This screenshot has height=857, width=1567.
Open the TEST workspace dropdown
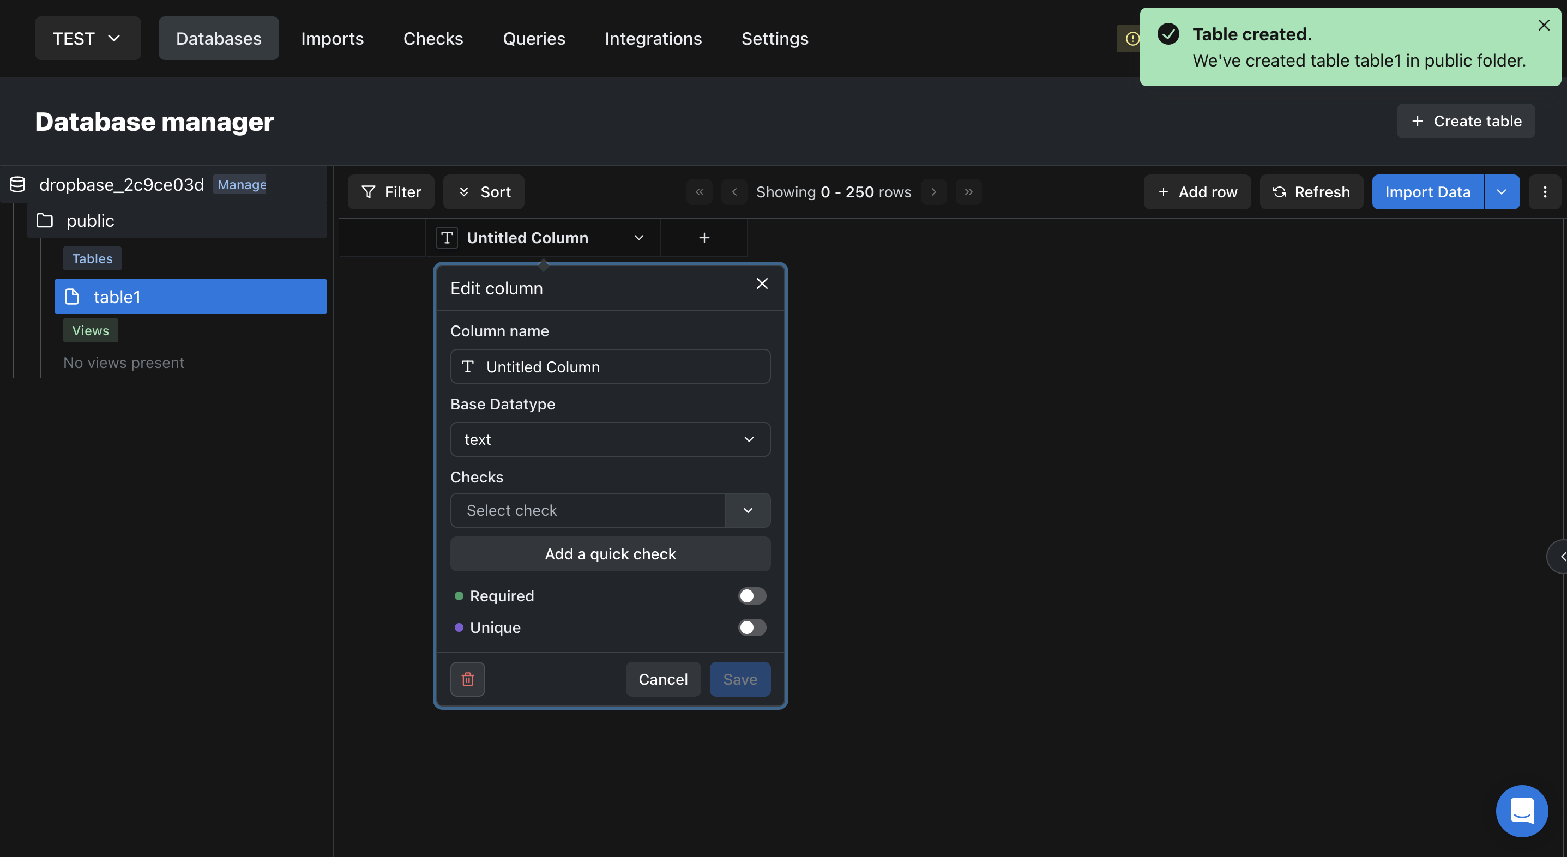click(x=88, y=38)
